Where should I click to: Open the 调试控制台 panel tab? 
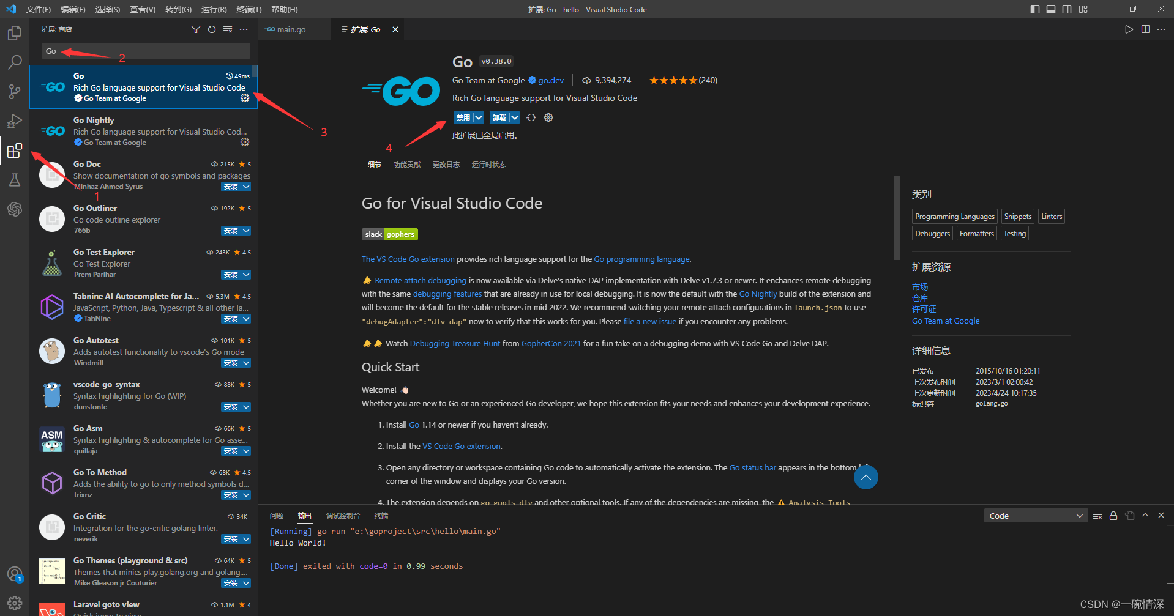(x=343, y=516)
